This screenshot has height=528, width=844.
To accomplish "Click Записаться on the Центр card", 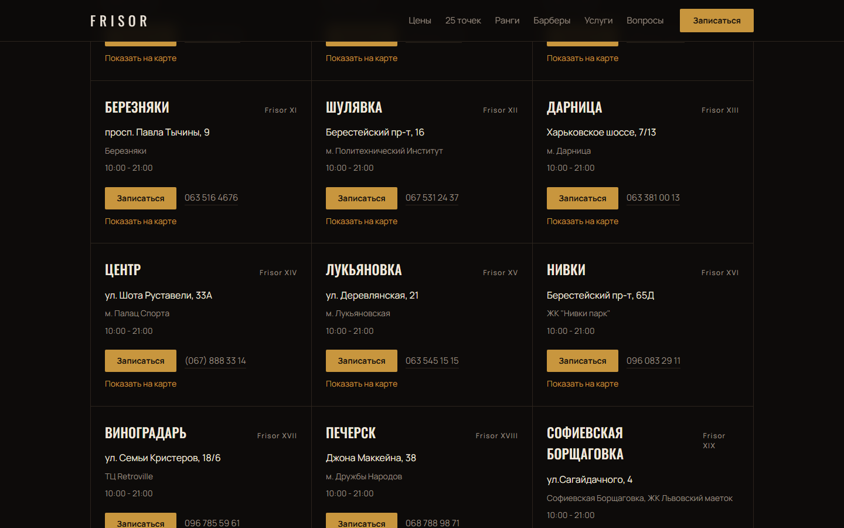I will pyautogui.click(x=141, y=361).
